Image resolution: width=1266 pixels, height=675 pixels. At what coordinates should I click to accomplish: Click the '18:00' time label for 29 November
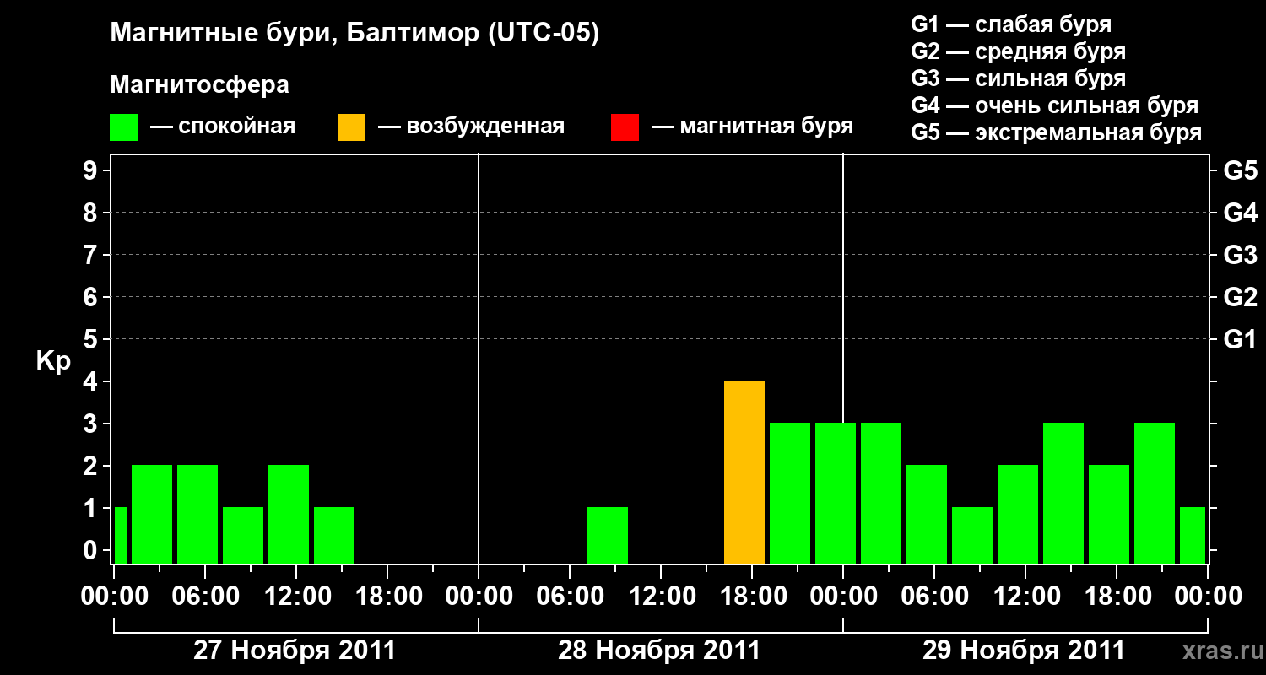point(1117,597)
